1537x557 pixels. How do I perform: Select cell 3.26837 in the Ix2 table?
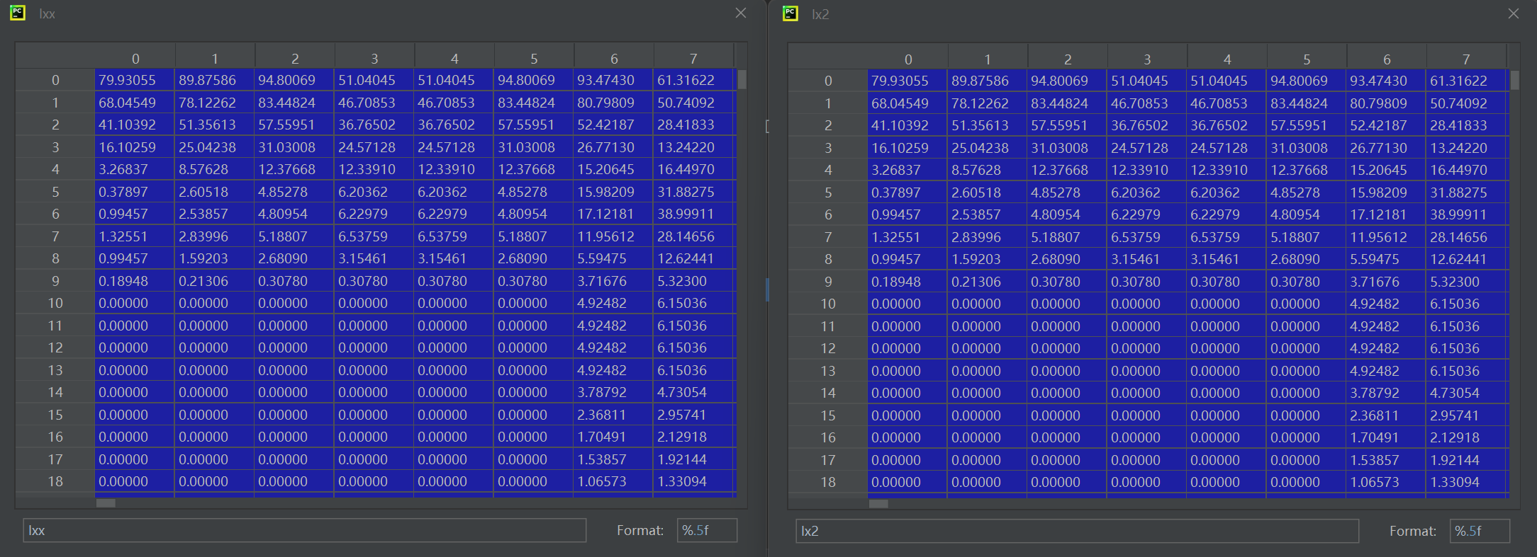[x=907, y=170]
